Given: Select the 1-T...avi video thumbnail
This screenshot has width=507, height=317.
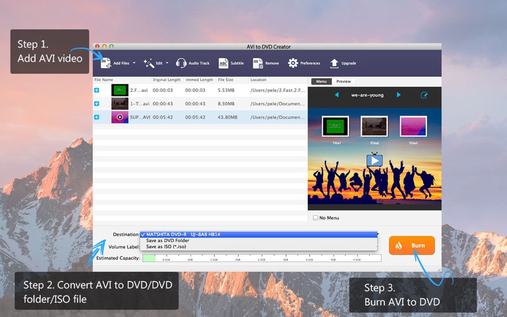Looking at the screenshot, I should coord(120,104).
